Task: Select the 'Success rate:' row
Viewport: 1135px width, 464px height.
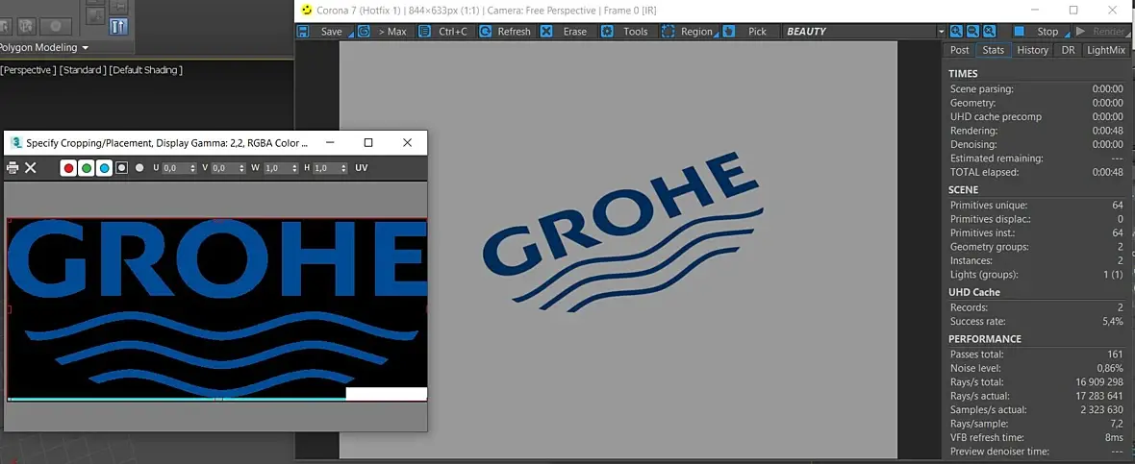Action: click(x=1037, y=321)
